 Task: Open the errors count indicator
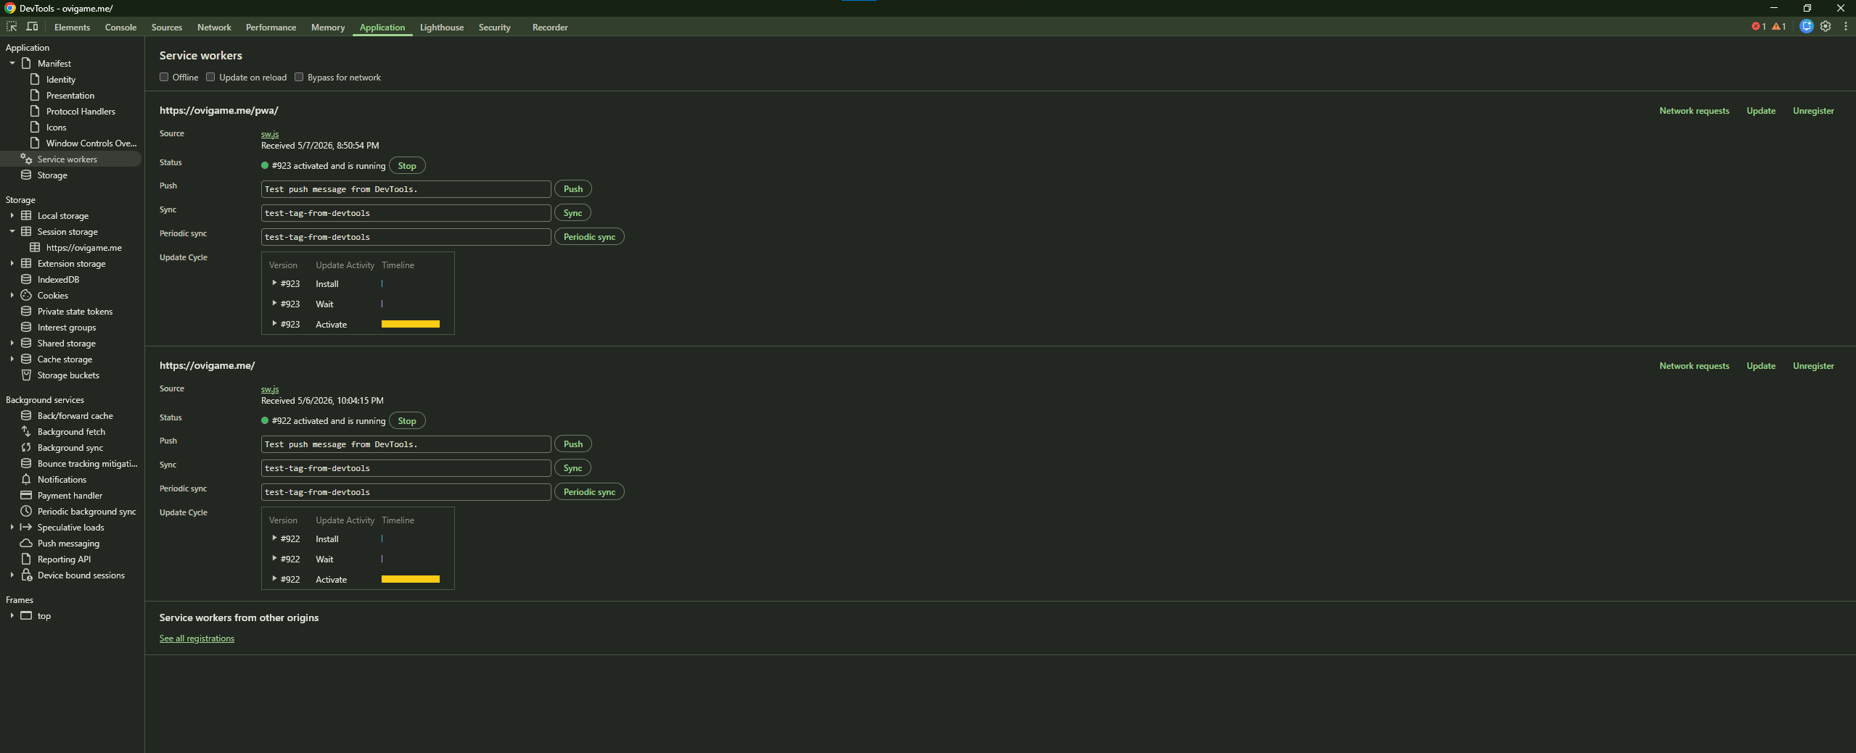click(1759, 27)
